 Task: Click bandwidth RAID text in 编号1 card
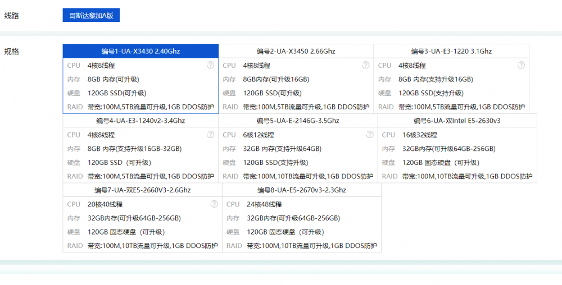[151, 107]
